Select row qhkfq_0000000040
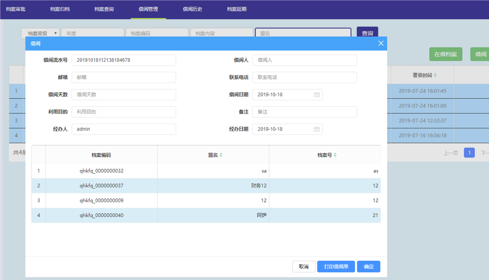 206,216
